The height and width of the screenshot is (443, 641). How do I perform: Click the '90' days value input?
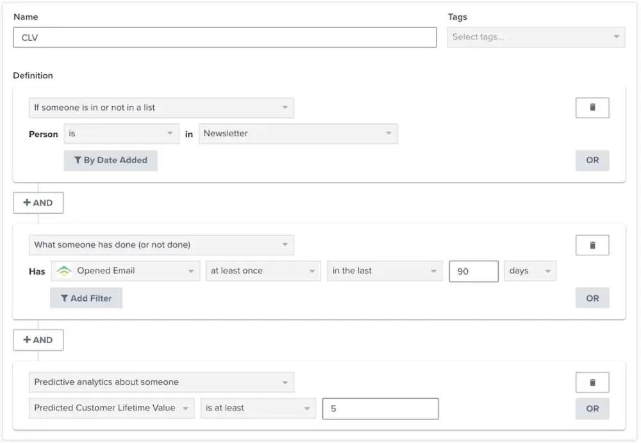click(x=473, y=271)
